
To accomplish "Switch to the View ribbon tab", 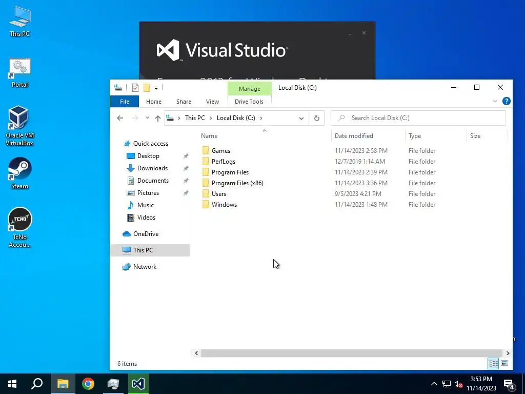I will [x=212, y=102].
